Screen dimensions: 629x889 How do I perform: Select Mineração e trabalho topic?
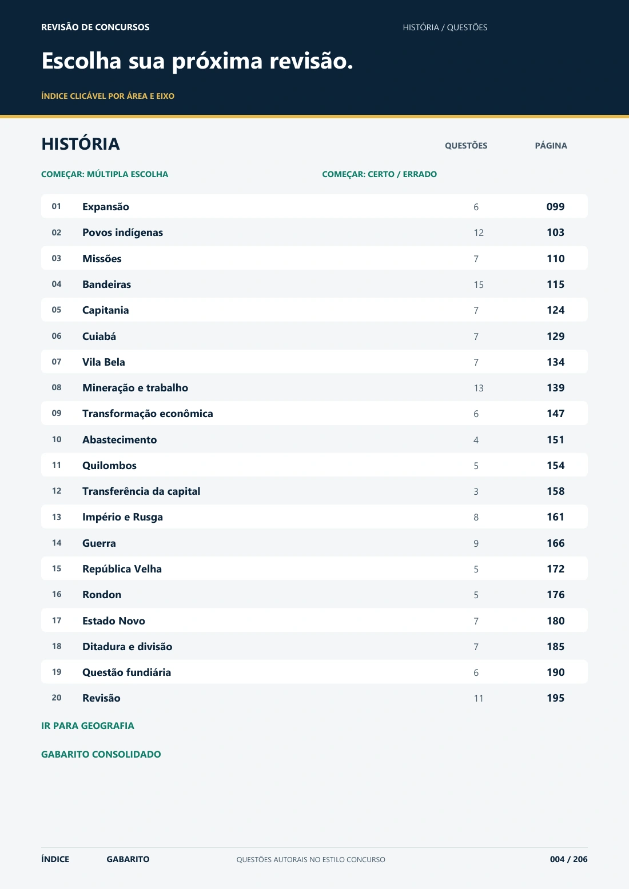coord(314,387)
